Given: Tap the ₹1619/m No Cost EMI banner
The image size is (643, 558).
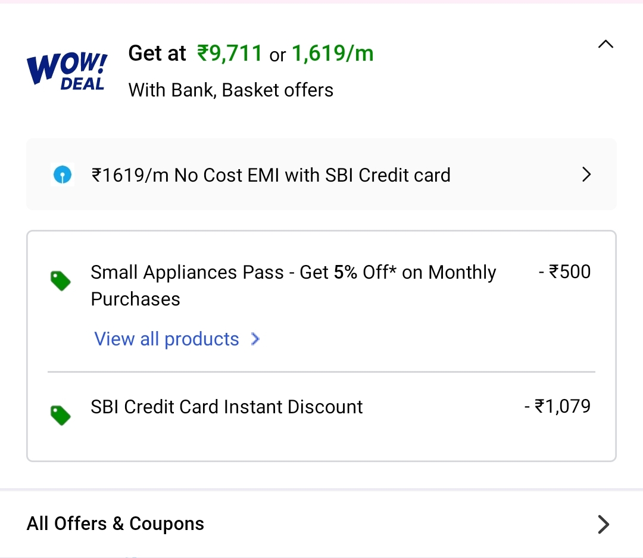Looking at the screenshot, I should (271, 174).
